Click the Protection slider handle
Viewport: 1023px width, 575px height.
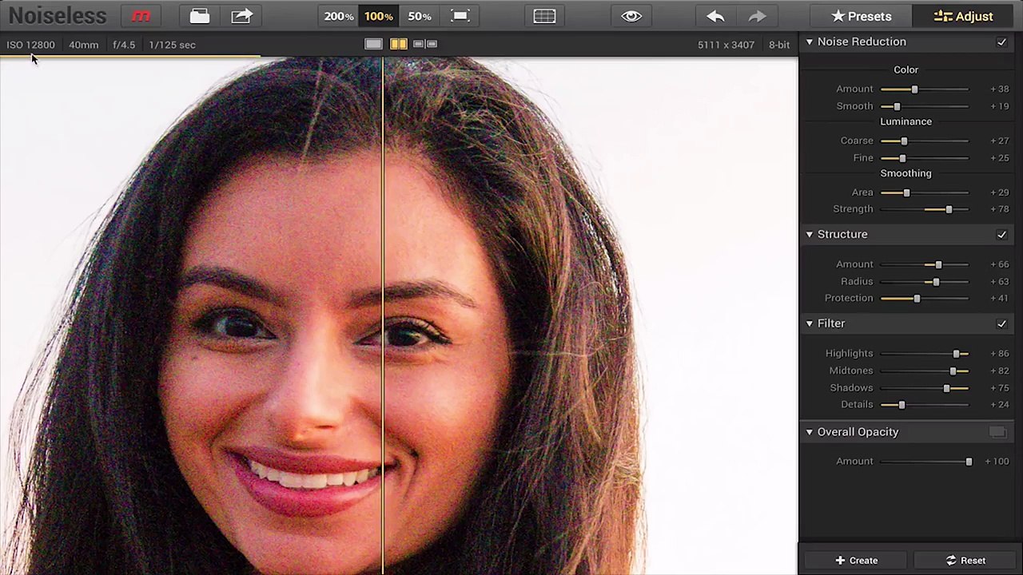pyautogui.click(x=917, y=299)
